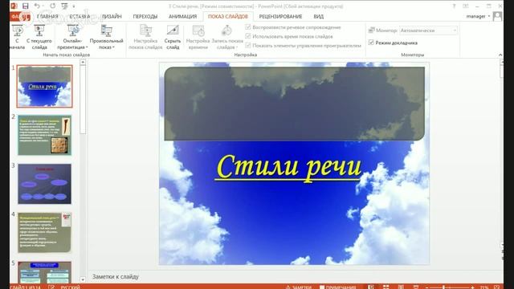Toggle Показать элементы управления проигрывателем checkbox
The height and width of the screenshot is (289, 514).
tap(248, 46)
